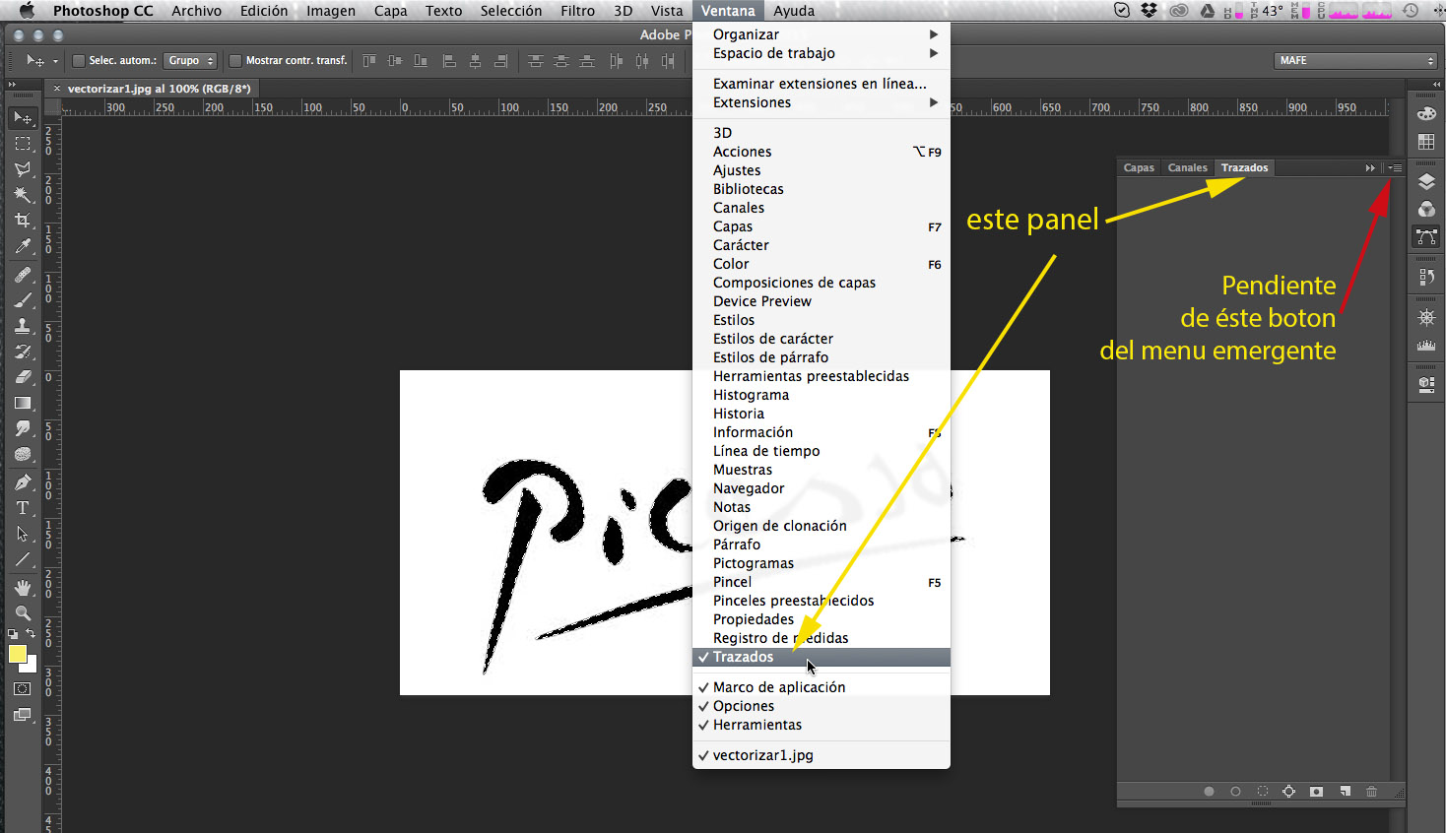This screenshot has width=1446, height=833.
Task: Select the Eraser tool
Action: click(x=23, y=377)
